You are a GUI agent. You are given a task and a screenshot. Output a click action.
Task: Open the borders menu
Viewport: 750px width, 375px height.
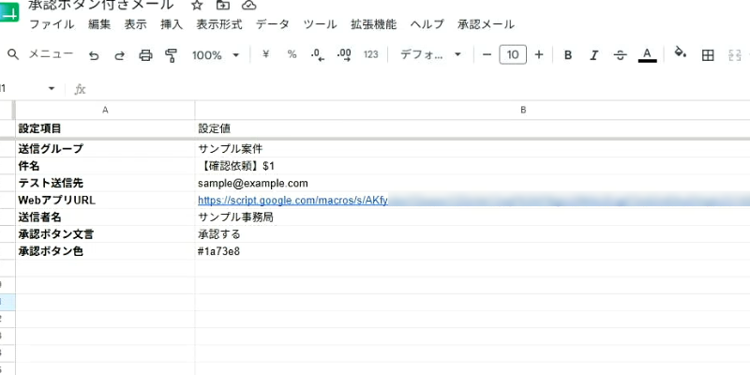(x=708, y=55)
